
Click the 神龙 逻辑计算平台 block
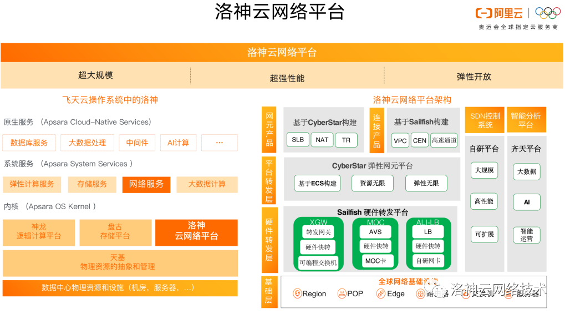tap(39, 232)
